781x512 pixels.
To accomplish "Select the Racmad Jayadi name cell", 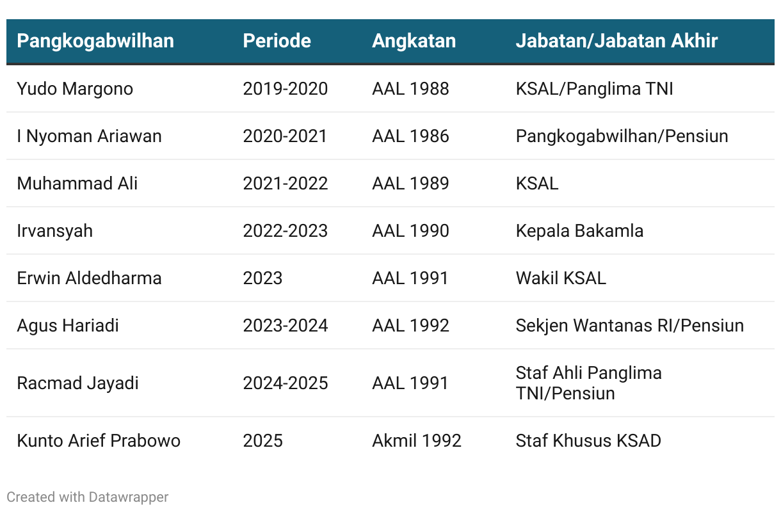I will click(x=77, y=383).
